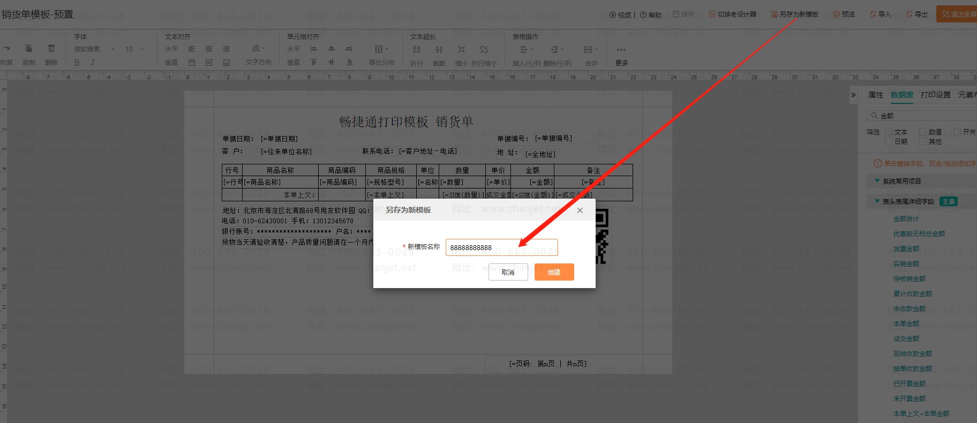Switch to the 属性 tab
The height and width of the screenshot is (423, 977).
coord(876,95)
